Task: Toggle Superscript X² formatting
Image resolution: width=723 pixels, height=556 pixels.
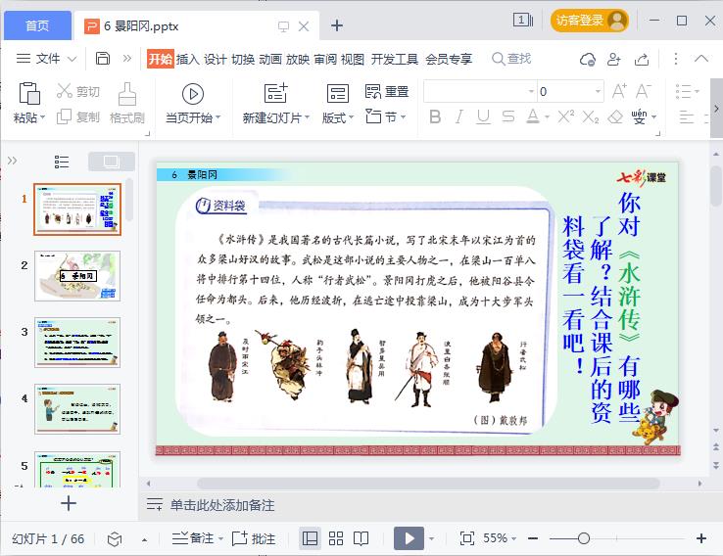Action: click(566, 117)
